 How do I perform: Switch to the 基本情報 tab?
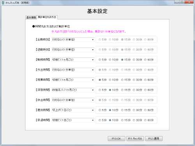(31, 17)
